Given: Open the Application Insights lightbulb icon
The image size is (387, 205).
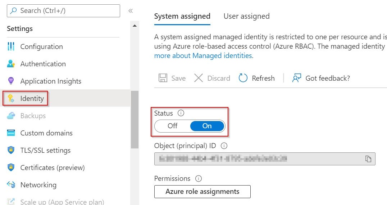Looking at the screenshot, I should (x=11, y=81).
